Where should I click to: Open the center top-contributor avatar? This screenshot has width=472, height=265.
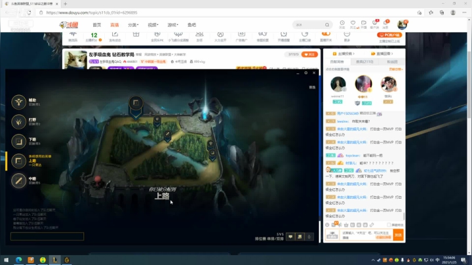click(x=363, y=84)
